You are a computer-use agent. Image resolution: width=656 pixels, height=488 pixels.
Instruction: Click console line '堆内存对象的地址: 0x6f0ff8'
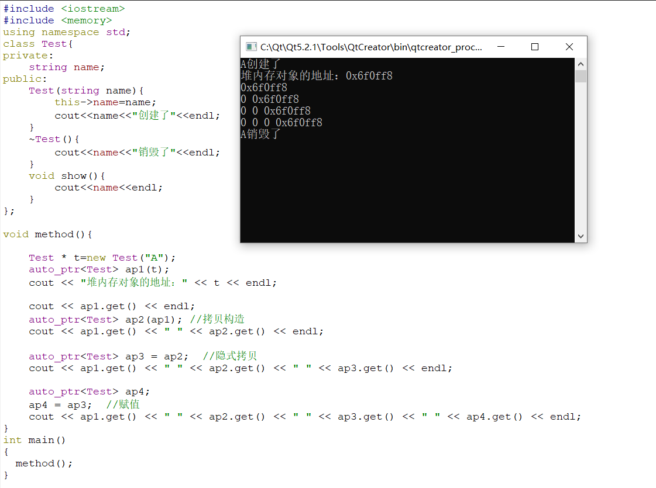click(x=317, y=75)
